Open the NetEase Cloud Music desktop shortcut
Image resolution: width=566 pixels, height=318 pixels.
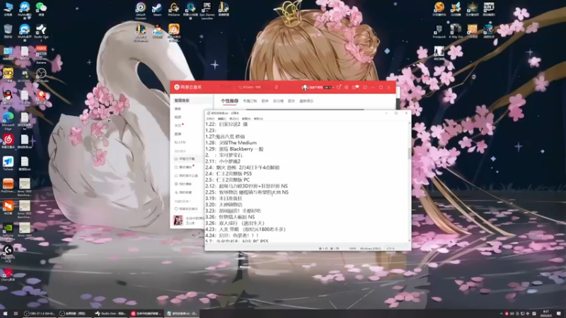tap(8, 141)
